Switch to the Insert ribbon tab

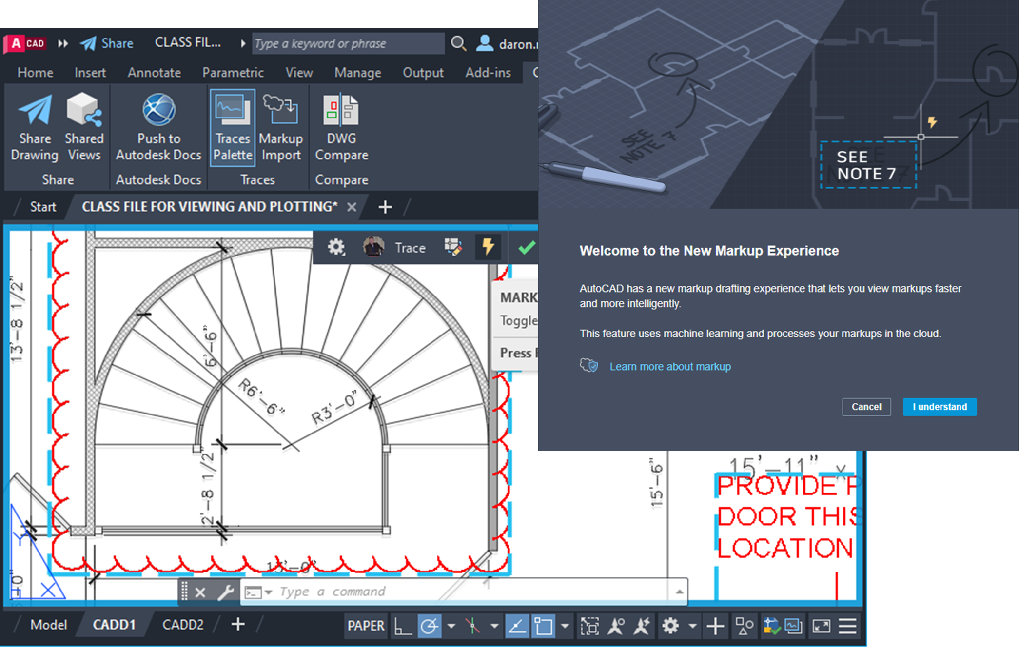point(90,73)
